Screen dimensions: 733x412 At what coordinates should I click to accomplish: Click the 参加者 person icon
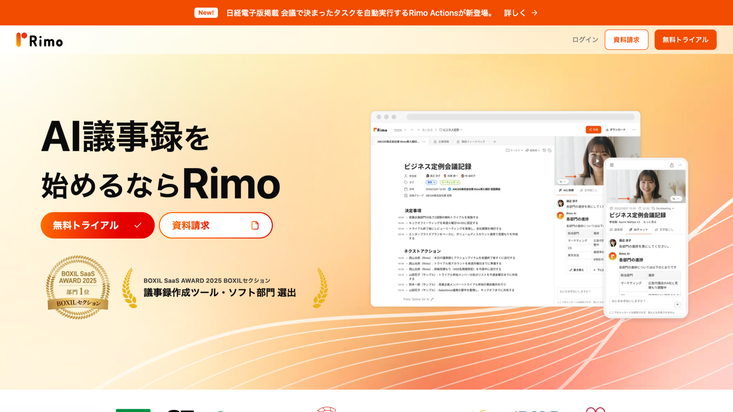(x=406, y=176)
